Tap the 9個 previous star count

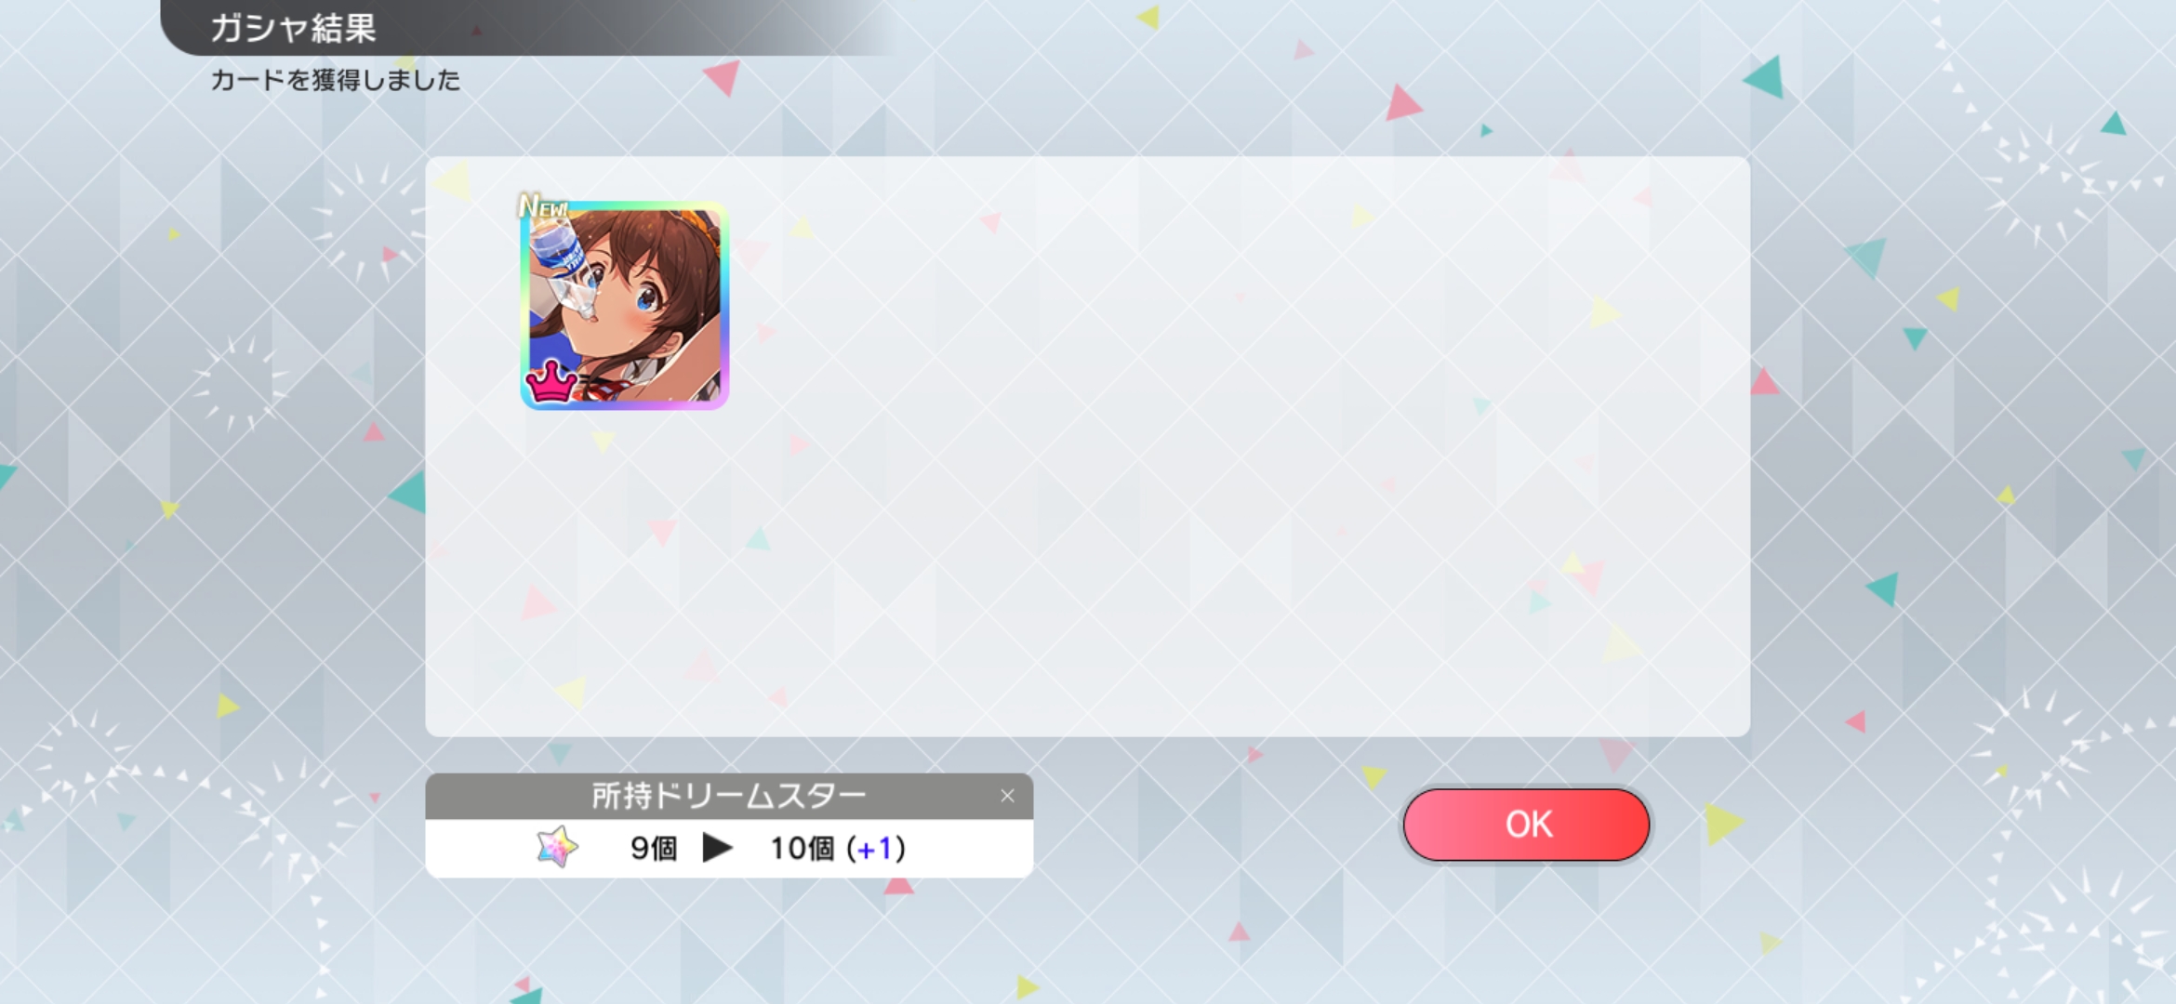pos(654,848)
